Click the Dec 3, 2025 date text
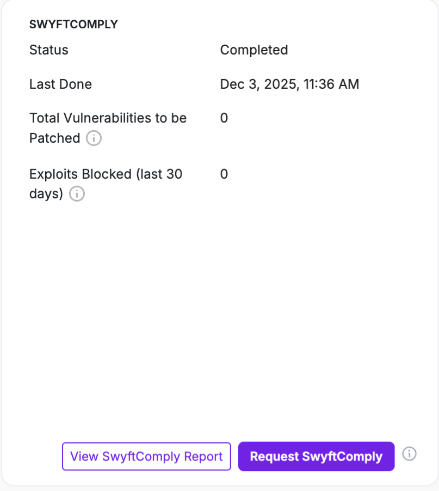Image resolution: width=439 pixels, height=491 pixels. coord(258,84)
